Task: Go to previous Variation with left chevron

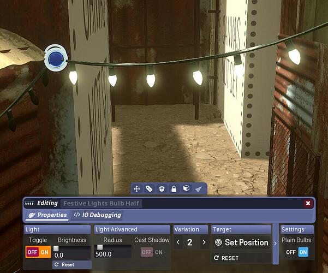Action: coord(177,242)
